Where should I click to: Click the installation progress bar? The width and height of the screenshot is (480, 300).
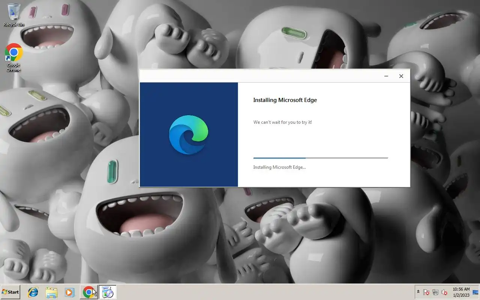click(x=321, y=158)
